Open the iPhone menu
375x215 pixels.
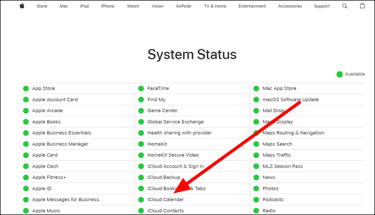pos(108,6)
